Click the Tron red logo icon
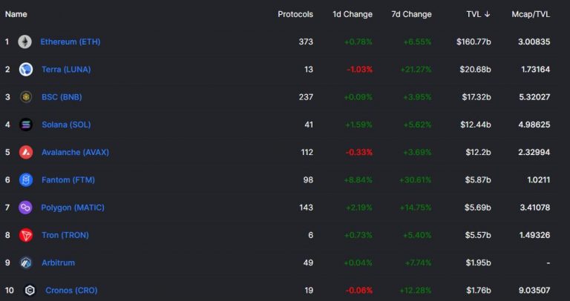The width and height of the screenshot is (570, 301). [x=25, y=235]
